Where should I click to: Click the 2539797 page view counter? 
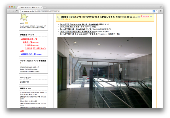coord(25,82)
